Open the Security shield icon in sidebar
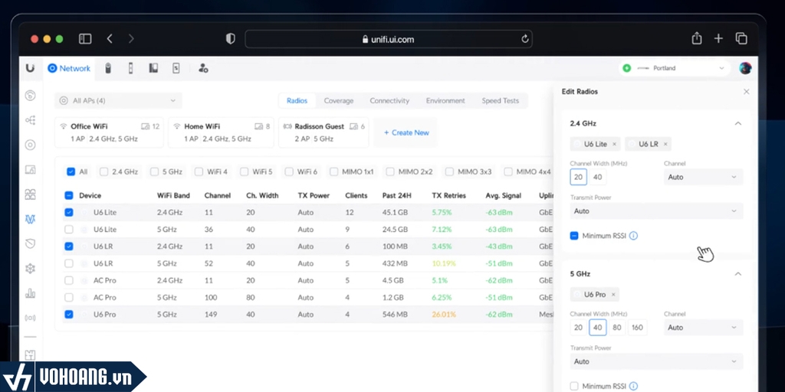 (x=30, y=243)
